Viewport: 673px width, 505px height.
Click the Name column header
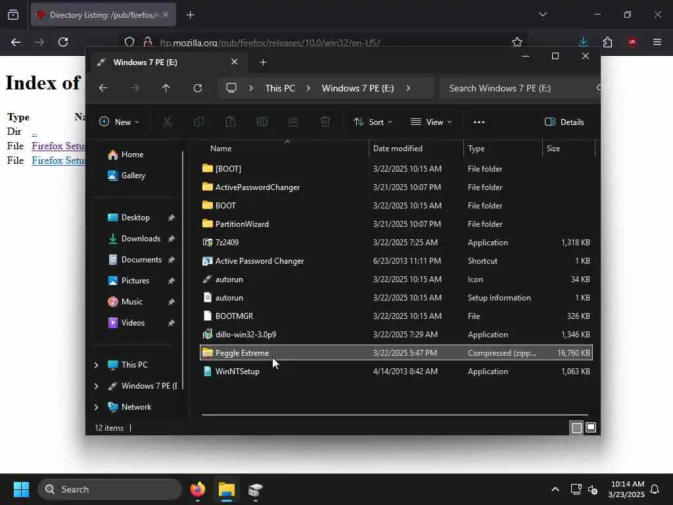click(x=221, y=148)
